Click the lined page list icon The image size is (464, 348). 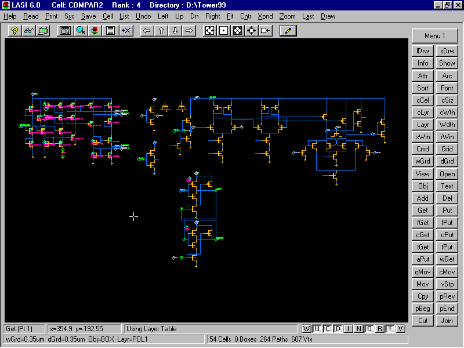pyautogui.click(x=110, y=31)
